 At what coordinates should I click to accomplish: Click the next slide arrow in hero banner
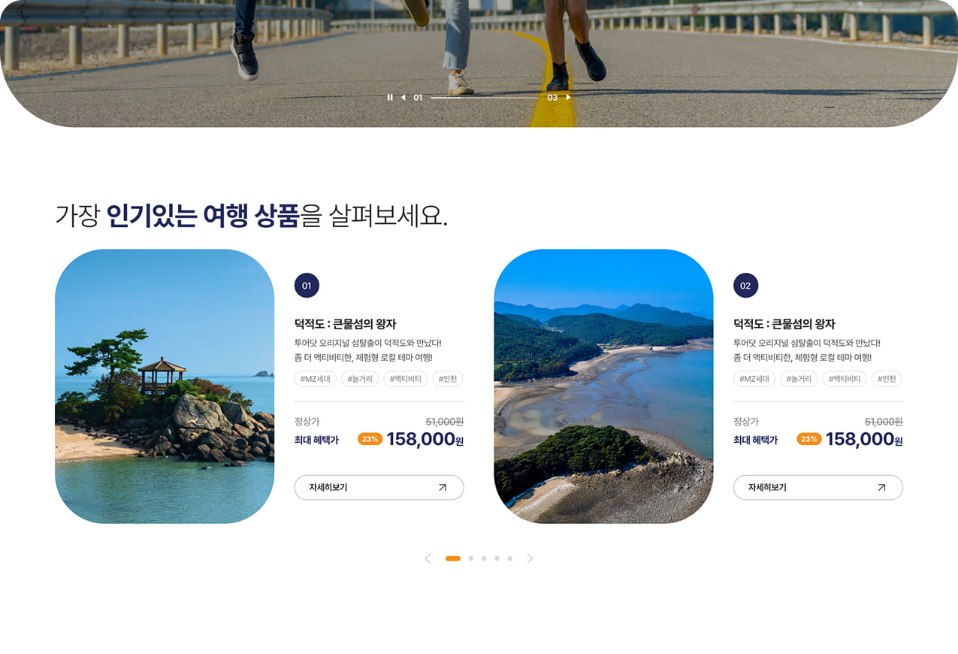568,97
